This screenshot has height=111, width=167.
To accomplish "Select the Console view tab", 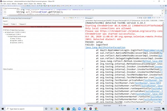I will pyautogui.click(x=89, y=18).
